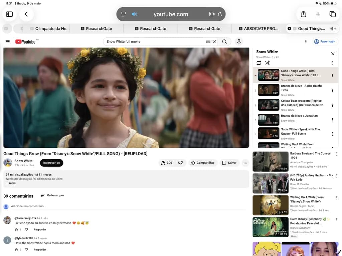Open Snow White channel name link
Viewport: 342px width, 256px height.
tap(24, 161)
